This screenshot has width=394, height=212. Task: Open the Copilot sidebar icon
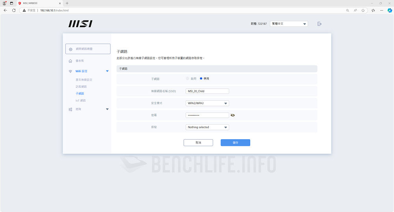click(390, 10)
